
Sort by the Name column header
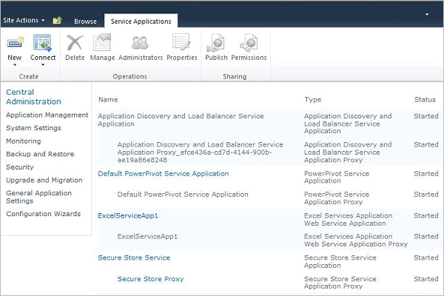click(108, 99)
